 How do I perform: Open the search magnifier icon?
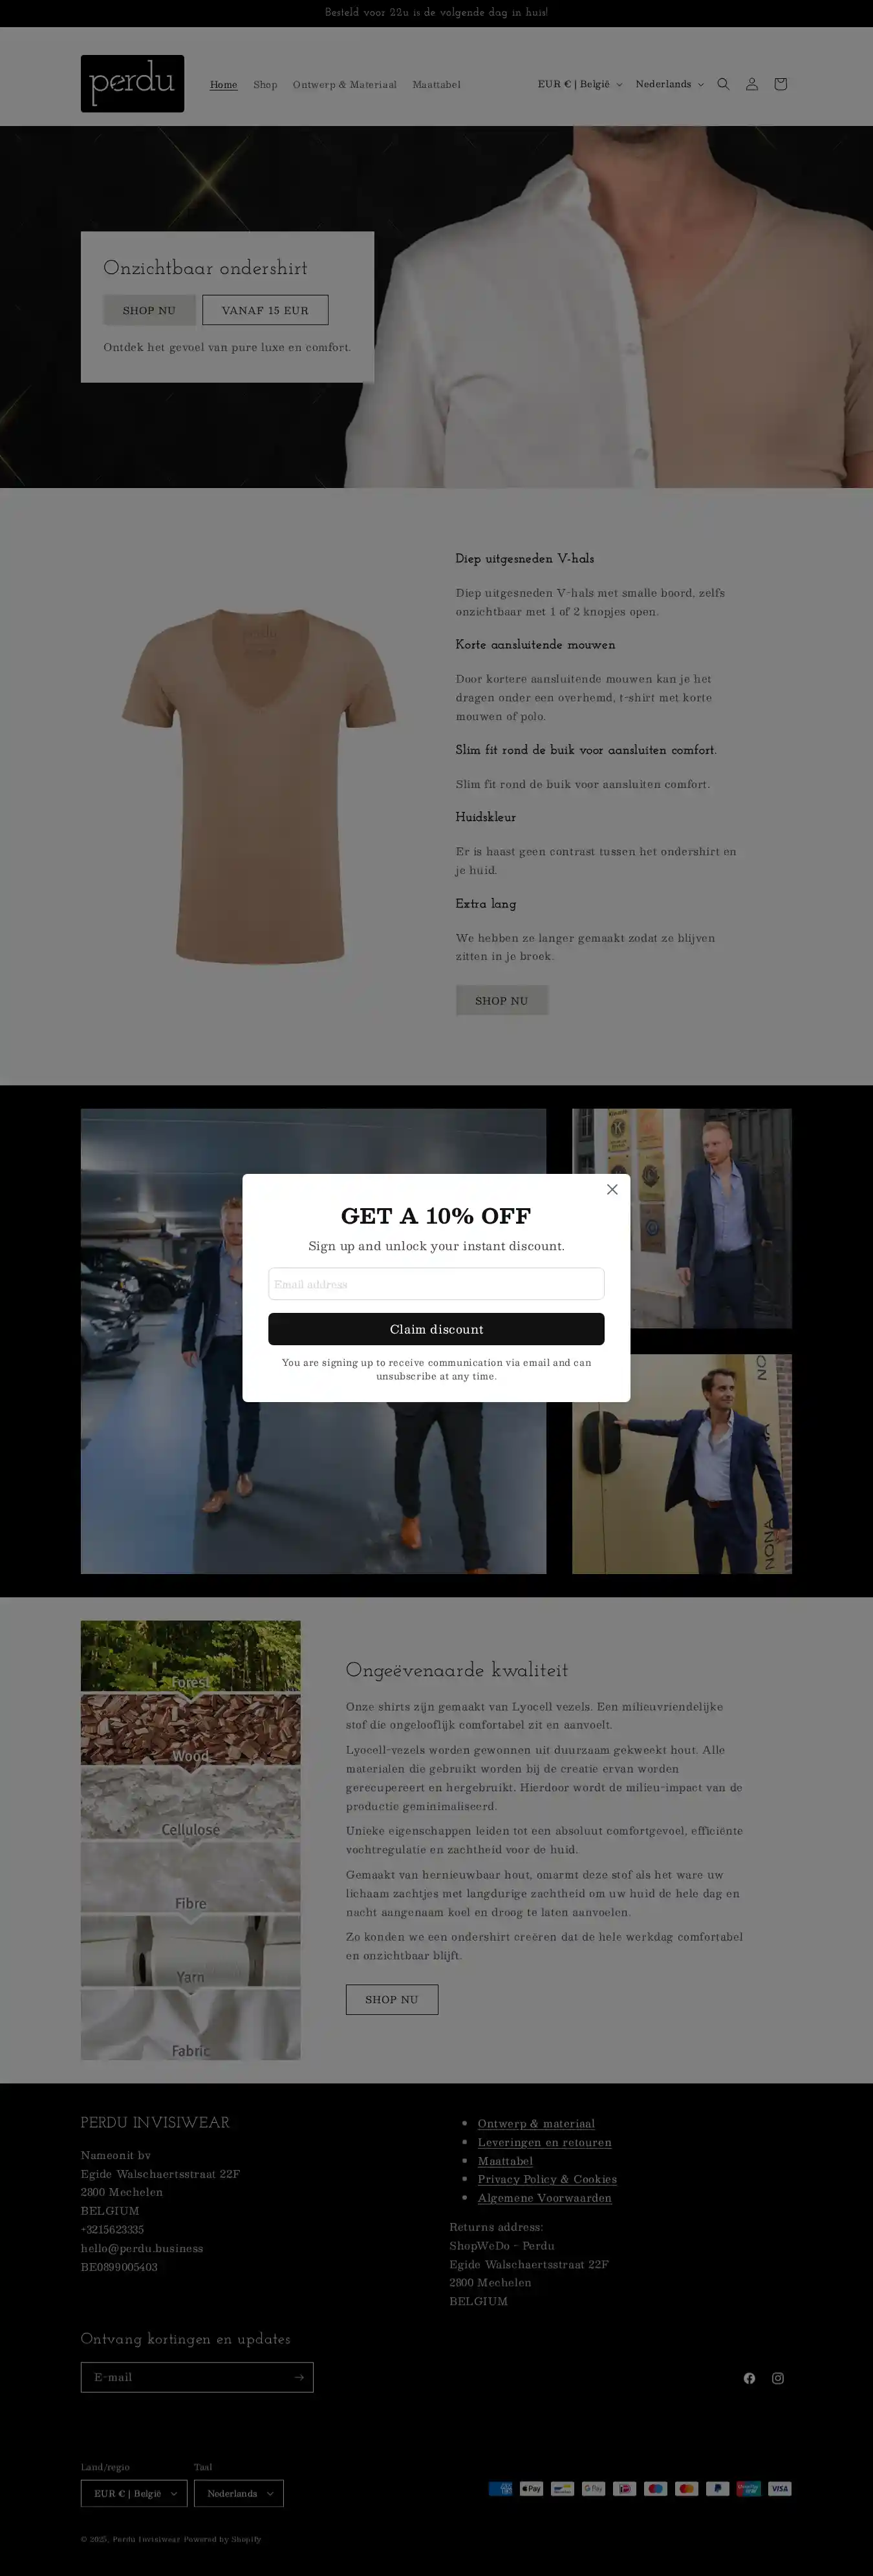tap(723, 84)
